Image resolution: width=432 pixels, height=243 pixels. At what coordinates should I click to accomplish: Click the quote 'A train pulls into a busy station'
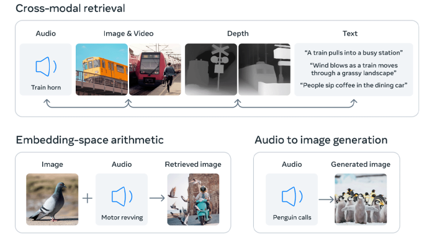(353, 53)
